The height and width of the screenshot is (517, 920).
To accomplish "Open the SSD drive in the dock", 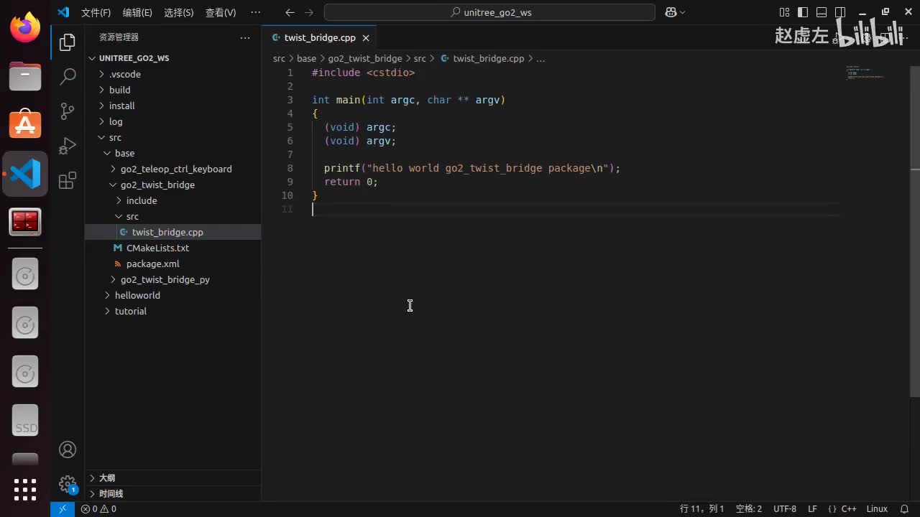I will click(x=25, y=421).
